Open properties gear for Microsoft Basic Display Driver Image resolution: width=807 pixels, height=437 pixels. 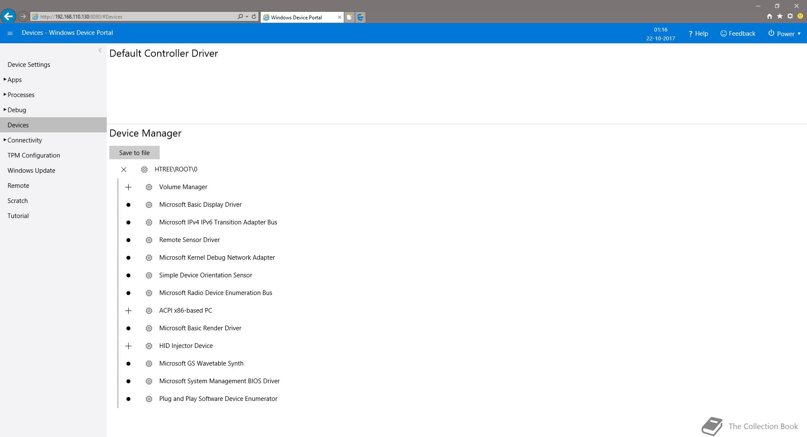(x=149, y=205)
